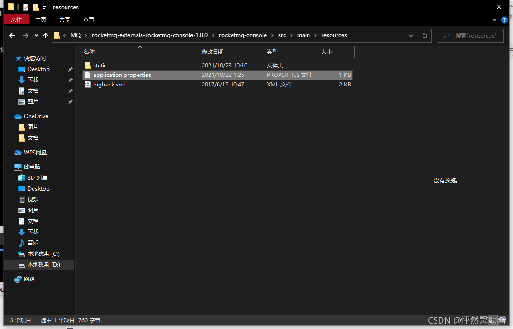Open the 查看 ribbon tab
This screenshot has height=329, width=513.
click(88, 19)
